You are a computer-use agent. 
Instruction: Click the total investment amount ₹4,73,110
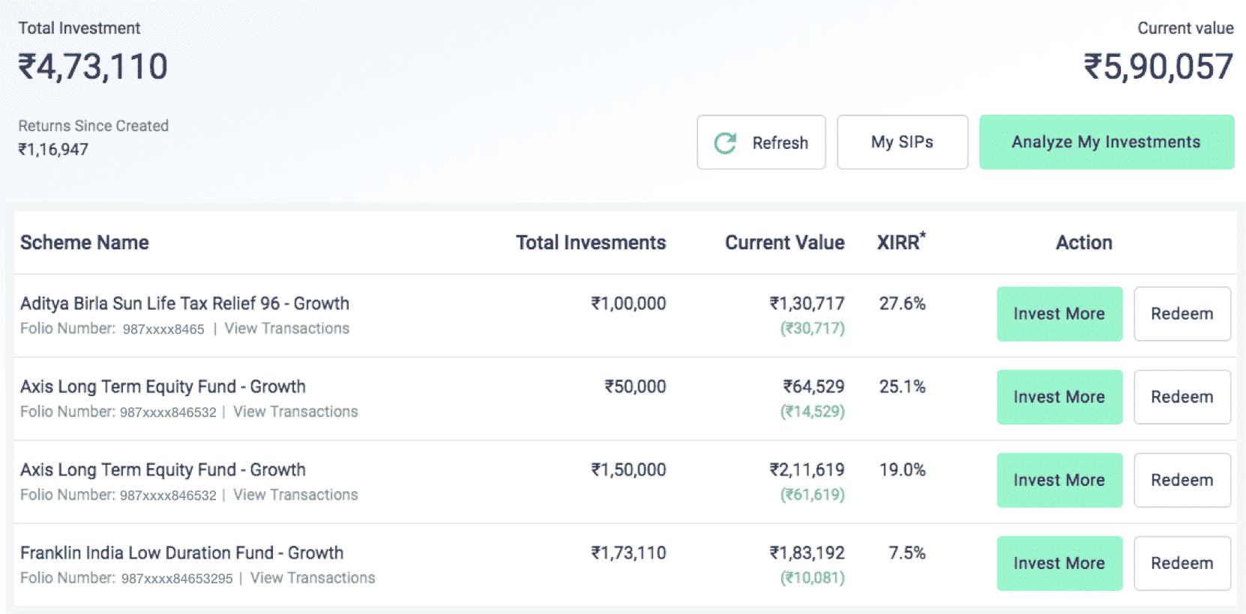click(x=93, y=67)
